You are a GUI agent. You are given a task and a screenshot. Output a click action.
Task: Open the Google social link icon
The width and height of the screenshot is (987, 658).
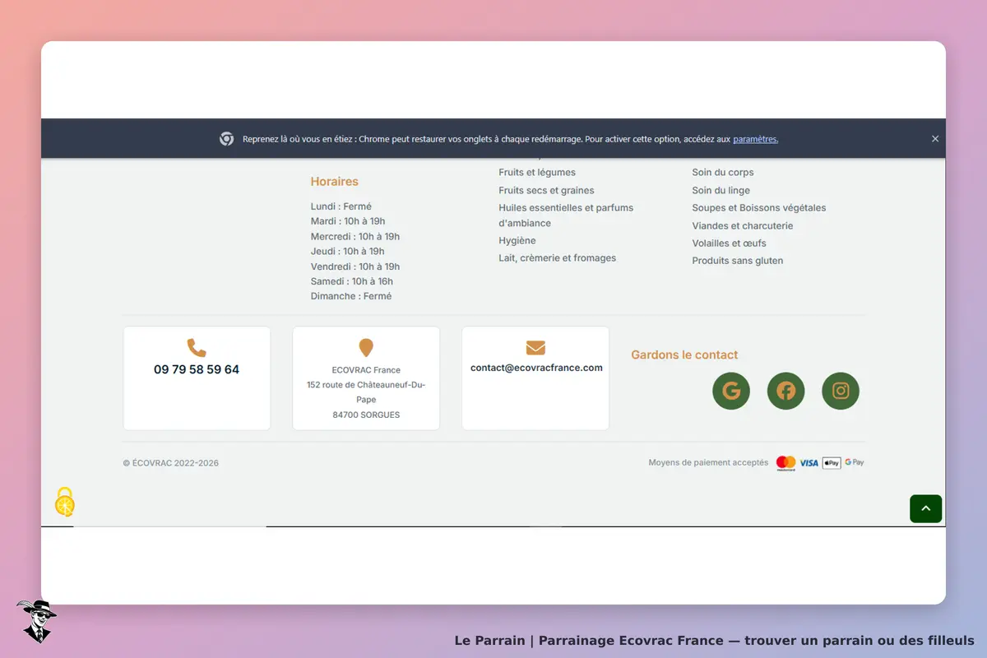pos(731,391)
